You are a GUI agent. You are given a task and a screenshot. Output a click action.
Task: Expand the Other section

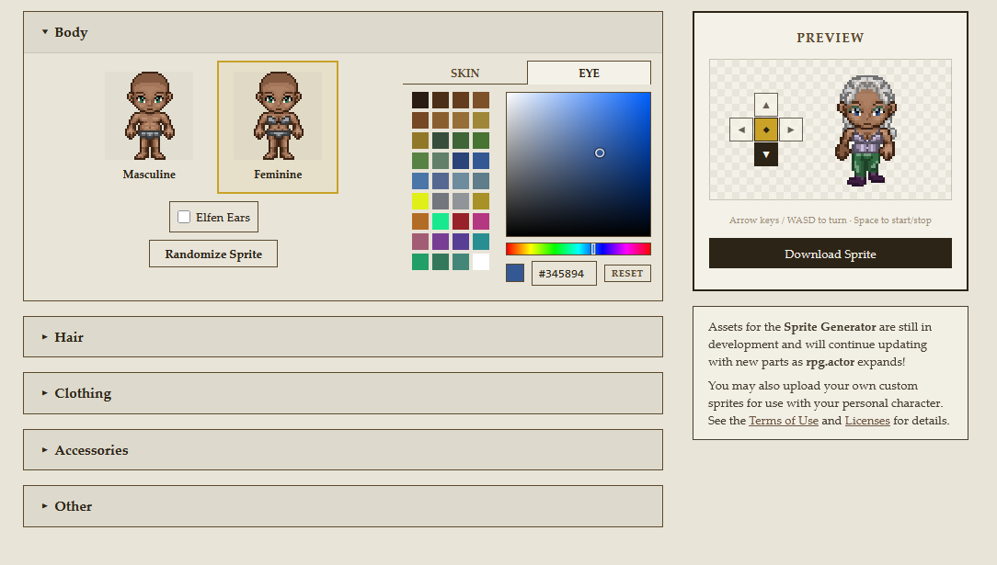coord(74,506)
